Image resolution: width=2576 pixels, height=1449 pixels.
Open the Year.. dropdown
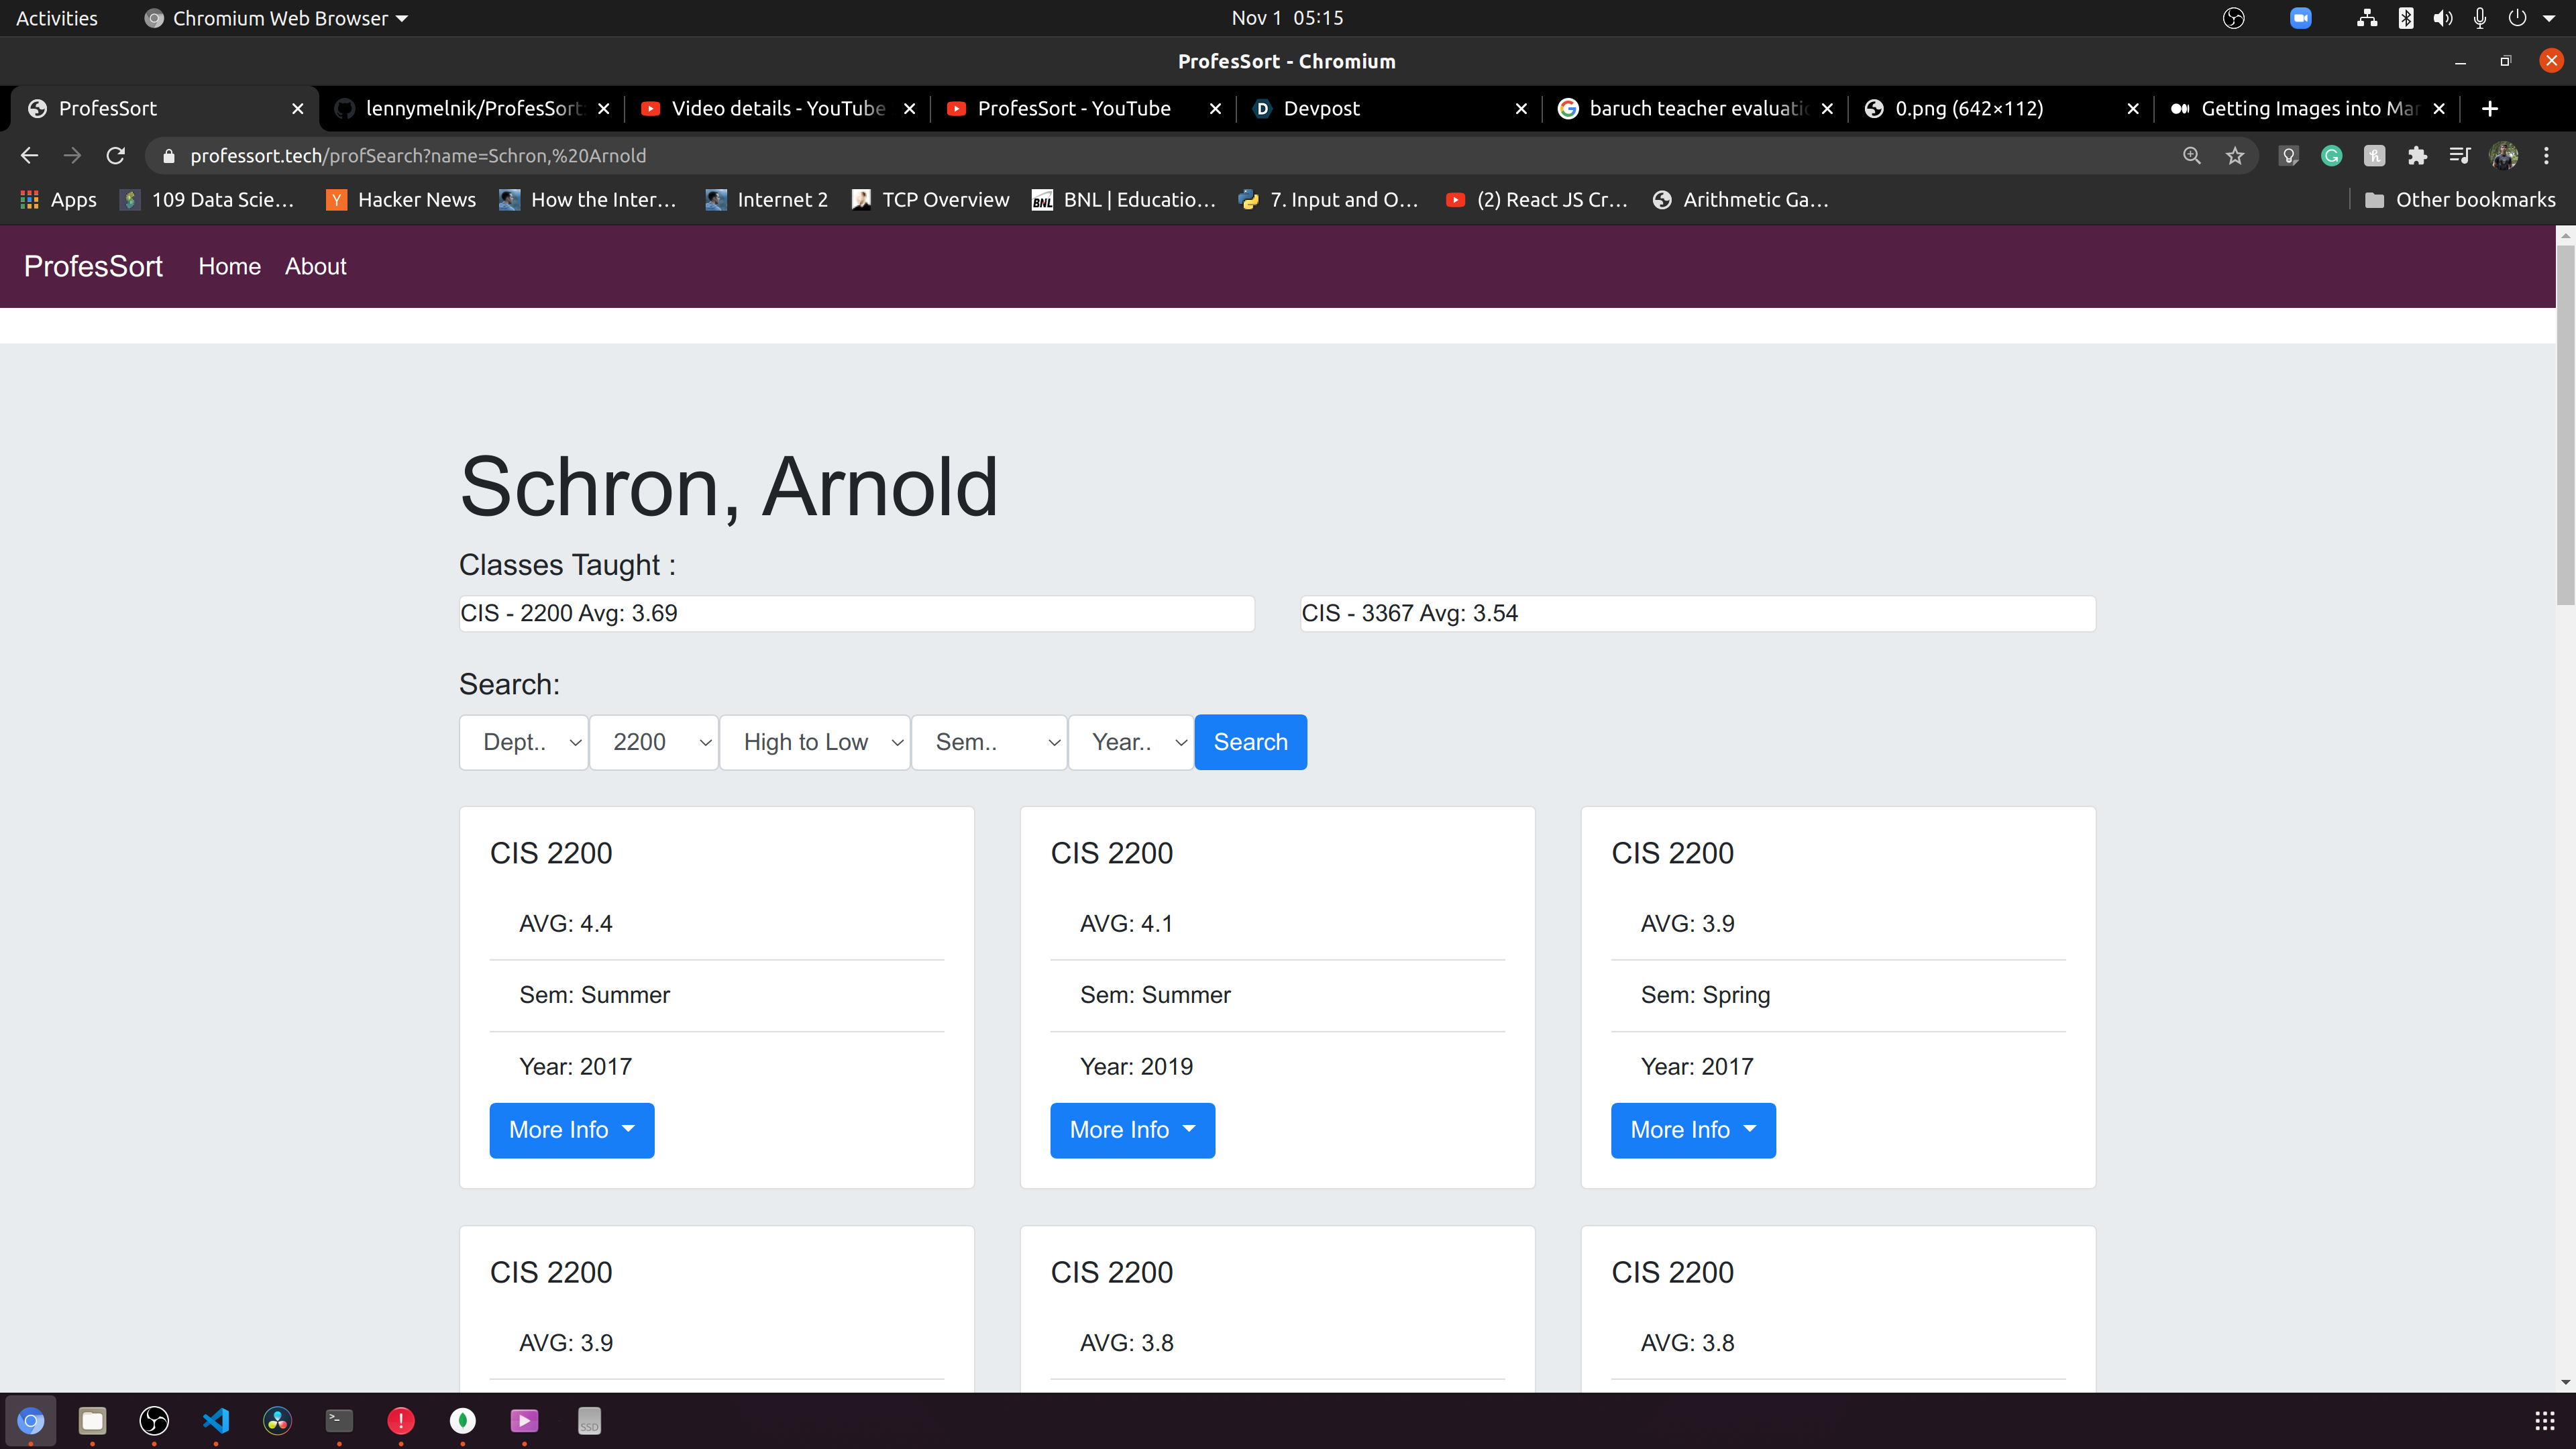tap(1131, 742)
